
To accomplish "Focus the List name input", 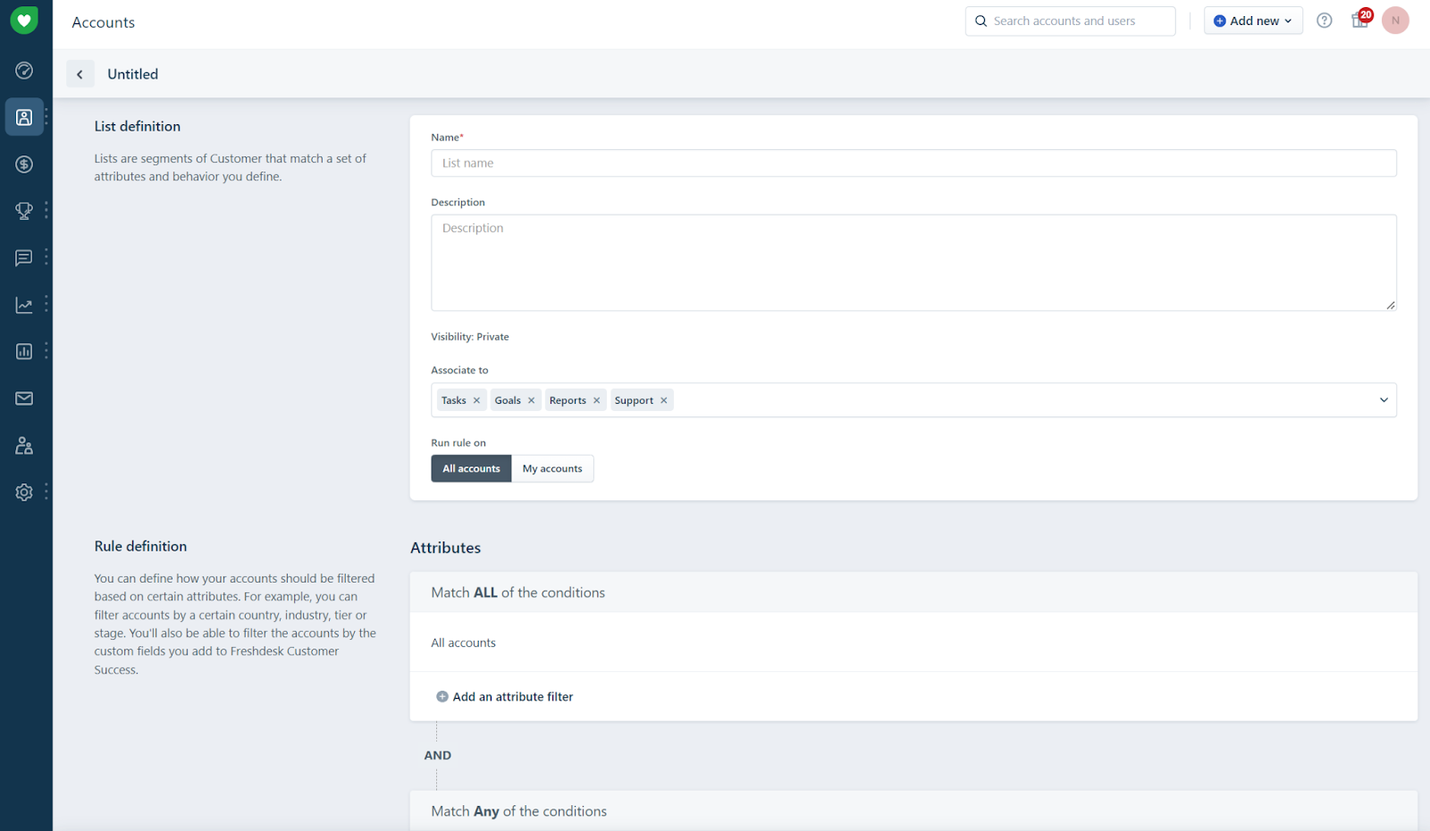I will (913, 163).
